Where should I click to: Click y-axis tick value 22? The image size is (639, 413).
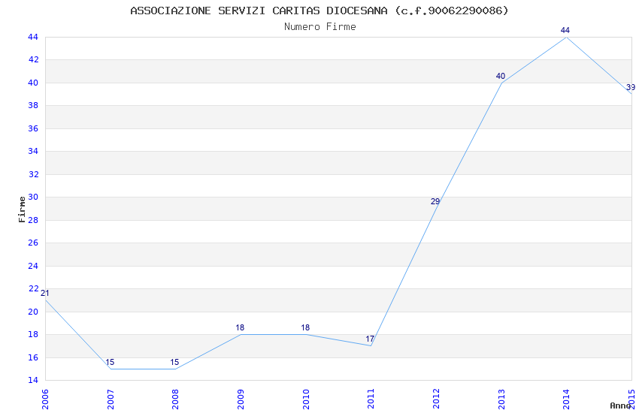click(33, 289)
